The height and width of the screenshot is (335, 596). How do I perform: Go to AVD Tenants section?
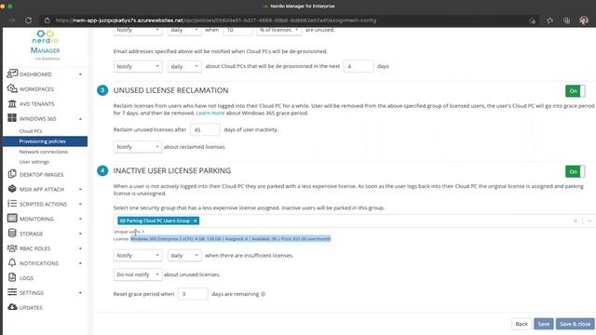[37, 103]
